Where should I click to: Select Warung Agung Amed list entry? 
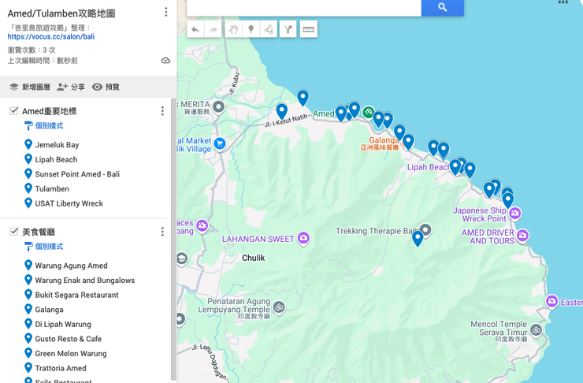[71, 266]
